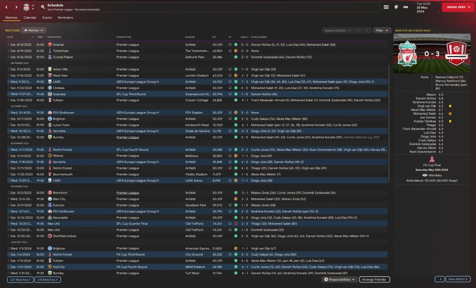Click the Man City club badge

(50, 199)
